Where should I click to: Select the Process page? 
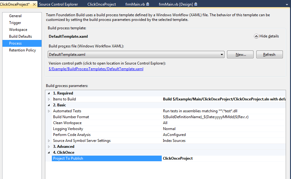(x=22, y=43)
